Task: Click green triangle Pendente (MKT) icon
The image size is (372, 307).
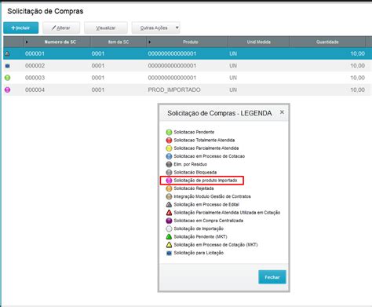Action: (x=169, y=237)
